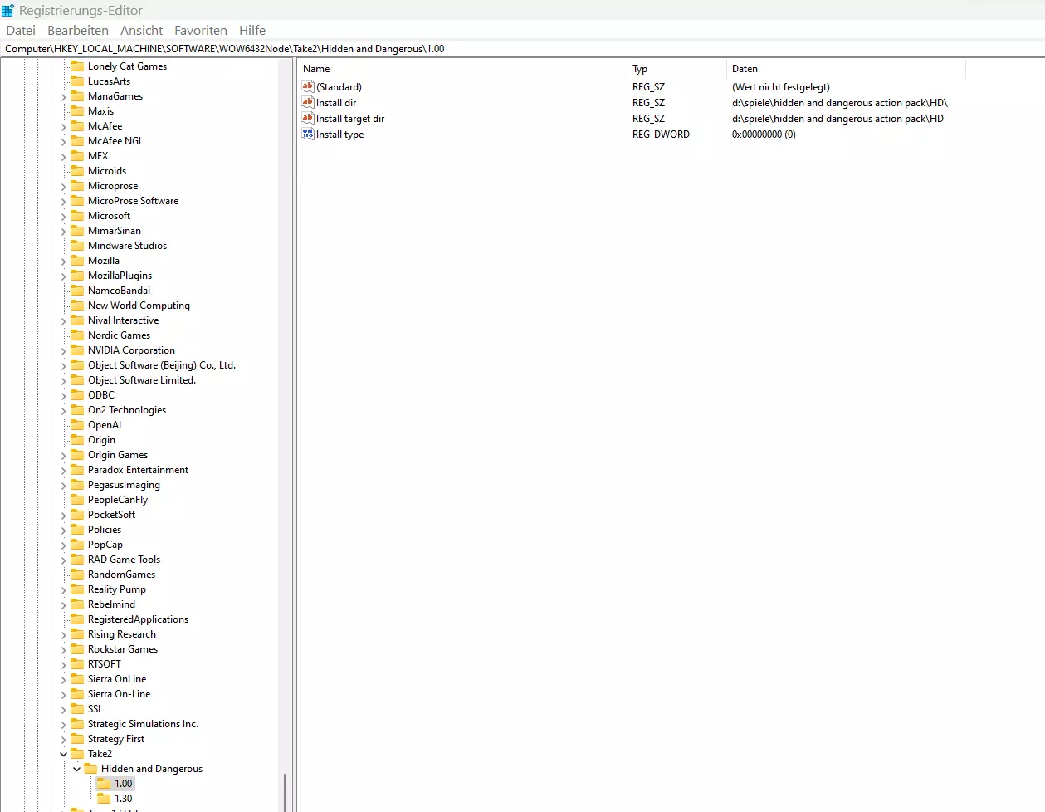The height and width of the screenshot is (812, 1045).
Task: Expand the RTSOFT key
Action: 63,664
